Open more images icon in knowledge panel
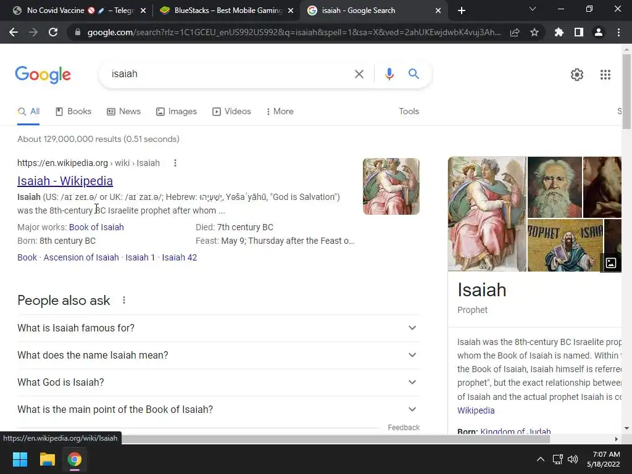632x474 pixels. 610,263
